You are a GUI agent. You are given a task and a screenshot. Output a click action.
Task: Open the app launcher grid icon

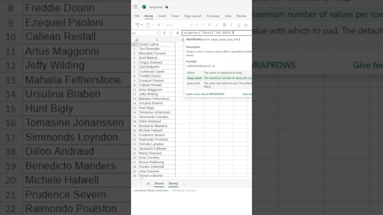pos(136,7)
